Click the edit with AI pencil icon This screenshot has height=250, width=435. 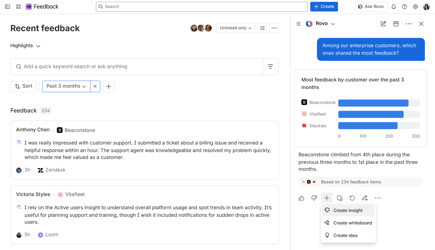click(x=365, y=198)
